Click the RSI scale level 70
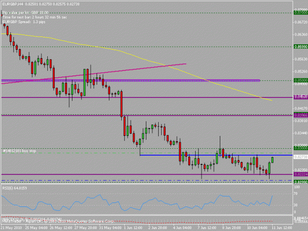The height and width of the screenshot is (231, 308). click(x=295, y=194)
